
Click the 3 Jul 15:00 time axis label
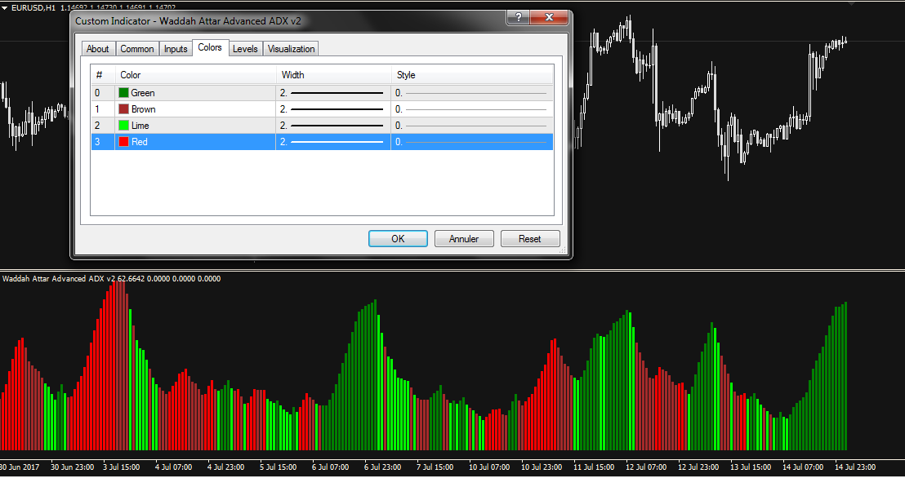(121, 467)
